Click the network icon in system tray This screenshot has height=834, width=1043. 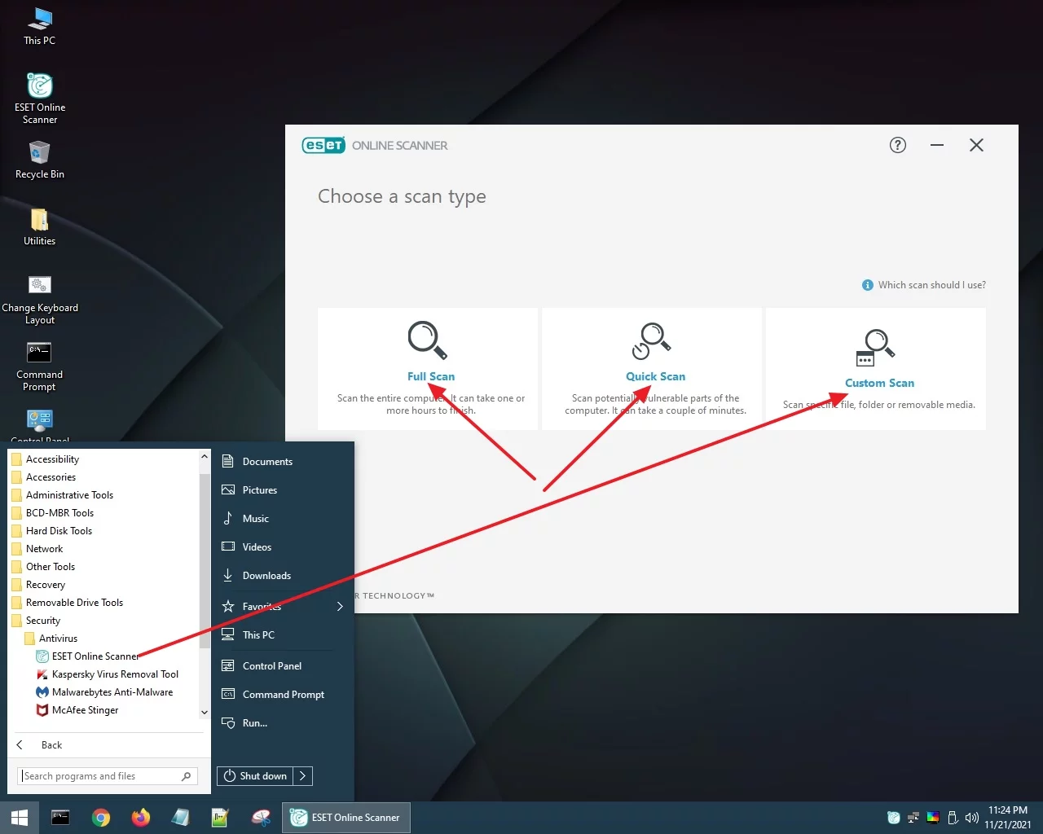(913, 818)
